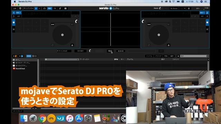Screen dimensions: 221x124
Task: Adjust the Master volume knob
Action: pyautogui.click(x=160, y=8)
